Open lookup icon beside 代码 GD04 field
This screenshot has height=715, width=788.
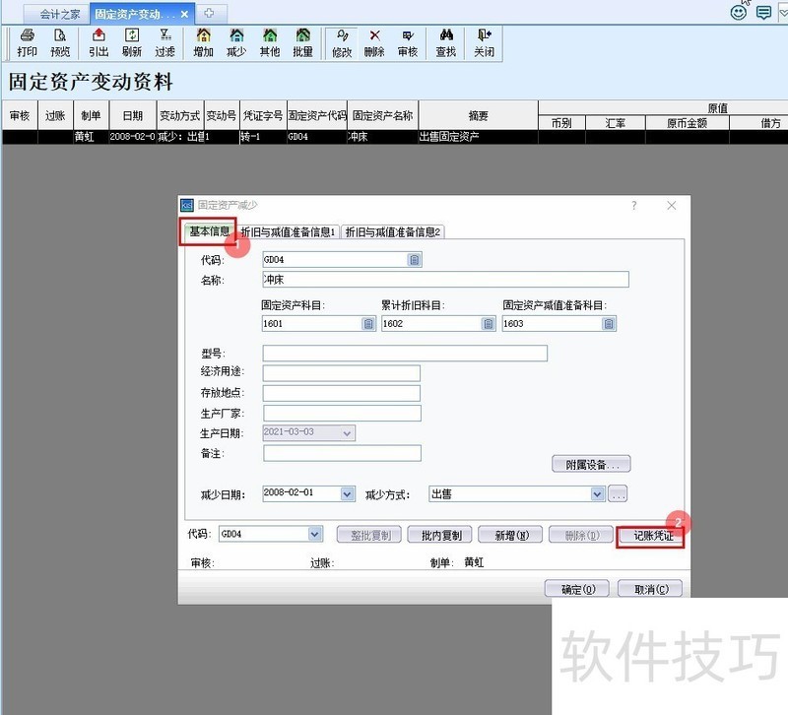(x=414, y=259)
